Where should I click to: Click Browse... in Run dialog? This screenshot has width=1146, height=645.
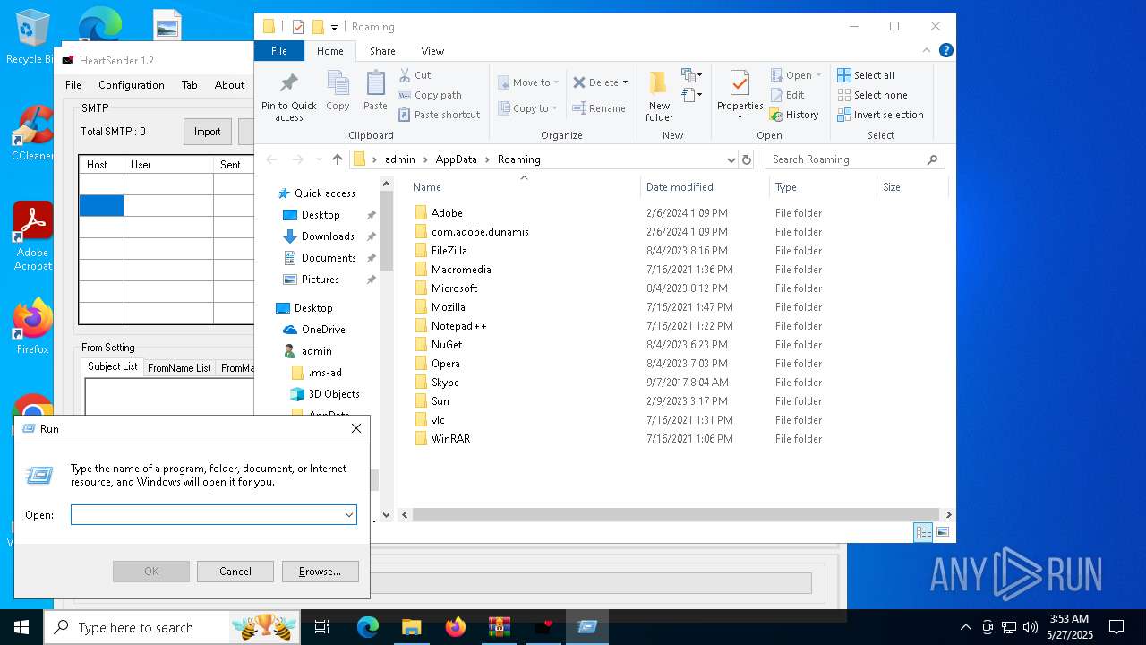320,572
